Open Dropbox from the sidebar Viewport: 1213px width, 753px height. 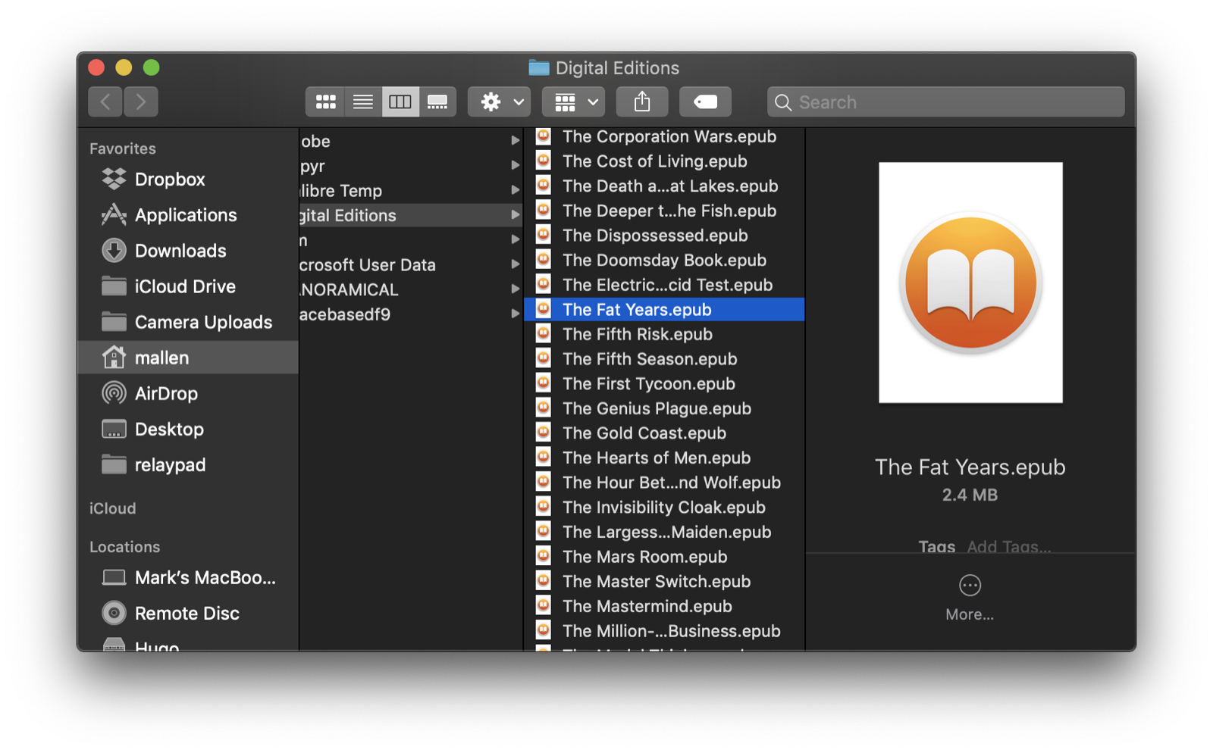coord(169,180)
